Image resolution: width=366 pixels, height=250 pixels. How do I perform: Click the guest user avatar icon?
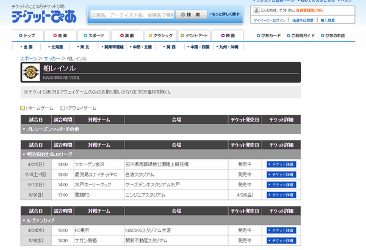[256, 10]
